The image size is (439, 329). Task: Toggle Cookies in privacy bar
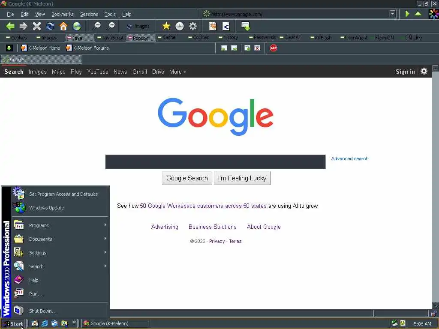(x=16, y=38)
